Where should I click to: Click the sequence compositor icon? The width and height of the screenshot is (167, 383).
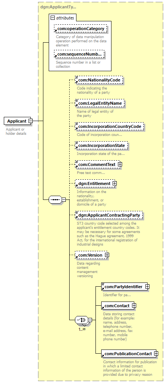(x=55, y=199)
